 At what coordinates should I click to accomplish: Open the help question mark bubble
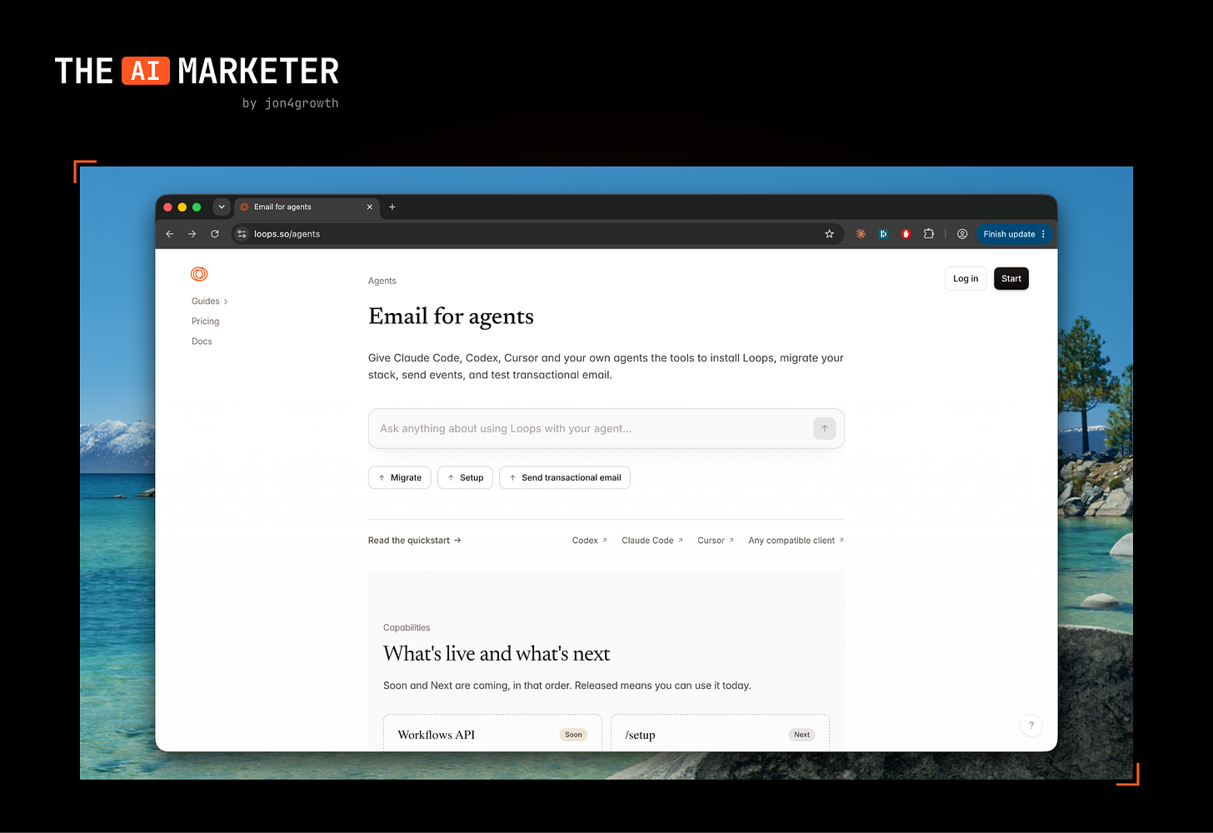pyautogui.click(x=1031, y=726)
